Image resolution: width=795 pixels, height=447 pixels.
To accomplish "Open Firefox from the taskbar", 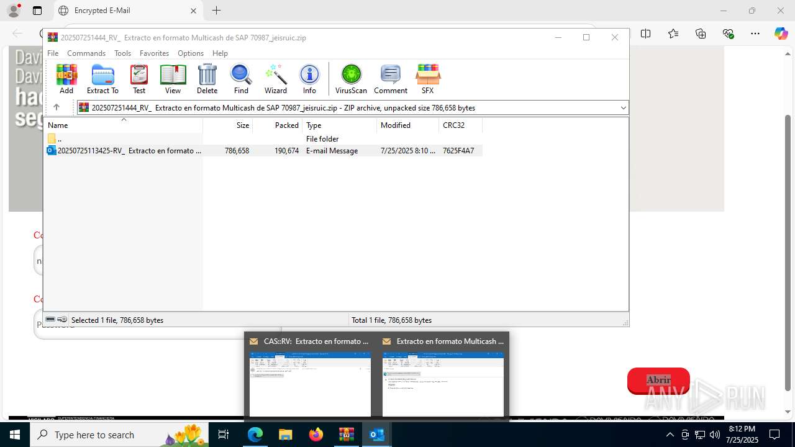I will [316, 435].
